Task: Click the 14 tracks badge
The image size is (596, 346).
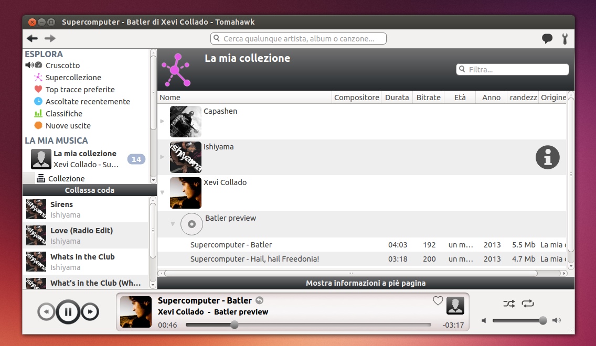Action: 136,159
